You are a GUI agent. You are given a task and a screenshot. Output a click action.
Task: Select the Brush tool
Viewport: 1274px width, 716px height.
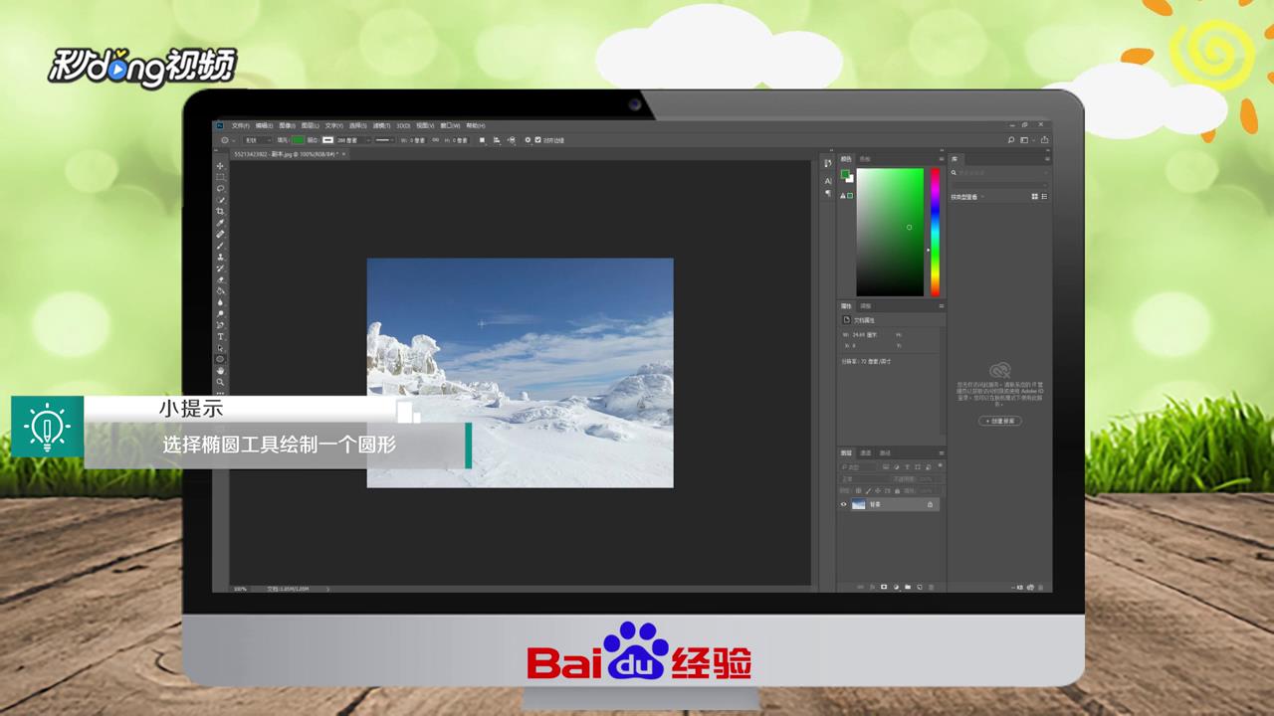pos(220,246)
